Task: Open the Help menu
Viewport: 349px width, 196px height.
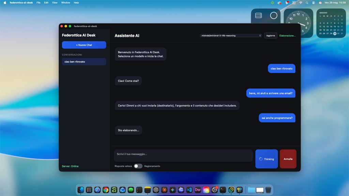Action: (x=76, y=3)
